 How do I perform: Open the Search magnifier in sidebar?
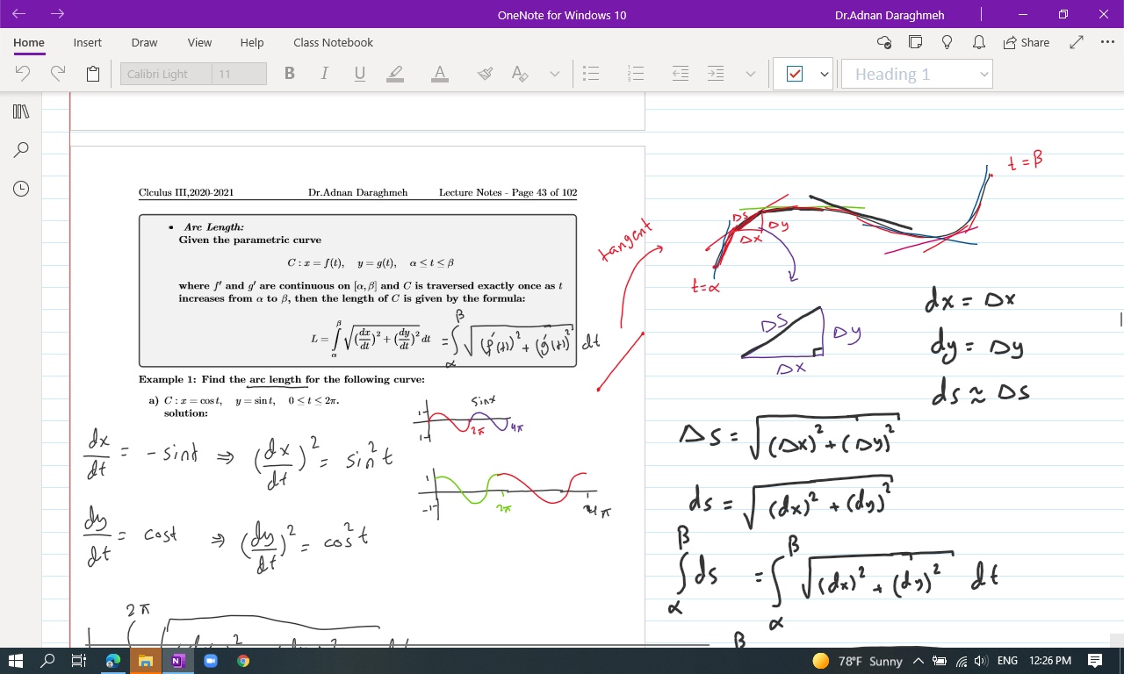click(22, 150)
